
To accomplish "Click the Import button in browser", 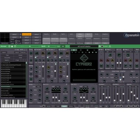I will coord(17,52).
